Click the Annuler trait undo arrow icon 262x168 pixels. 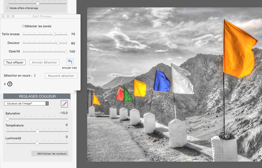(x=70, y=62)
